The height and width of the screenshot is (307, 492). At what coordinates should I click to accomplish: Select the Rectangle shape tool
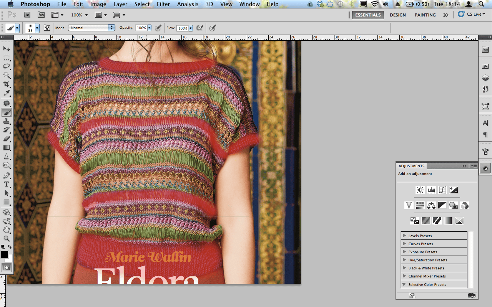click(x=7, y=202)
